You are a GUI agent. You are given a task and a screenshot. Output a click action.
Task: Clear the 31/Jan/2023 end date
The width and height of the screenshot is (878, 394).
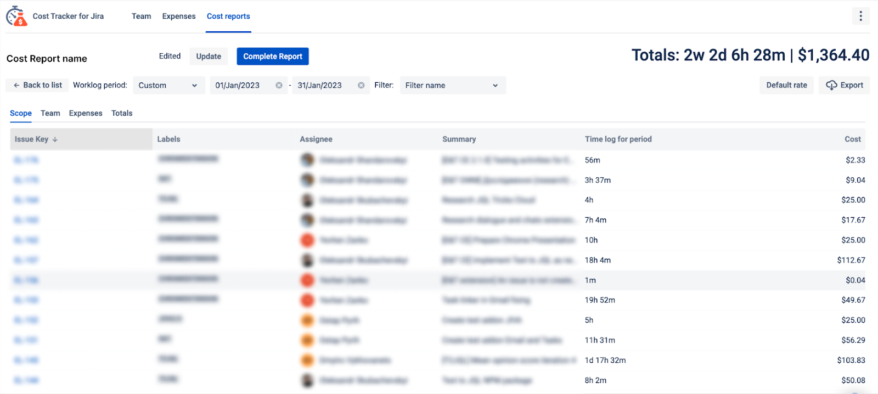[361, 86]
